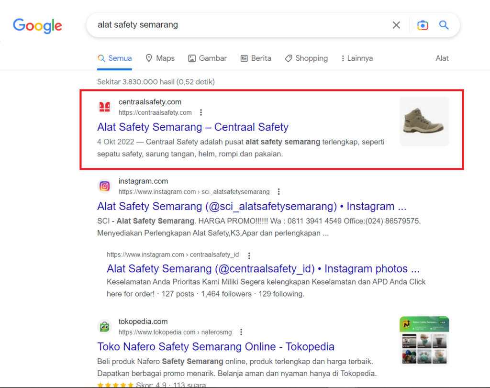
Task: Click the instagram.com › centraalsafety_id URL
Action: [173, 255]
